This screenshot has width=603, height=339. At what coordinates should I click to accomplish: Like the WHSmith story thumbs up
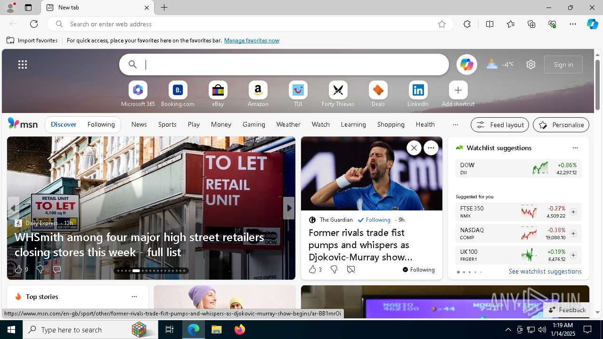tap(18, 269)
